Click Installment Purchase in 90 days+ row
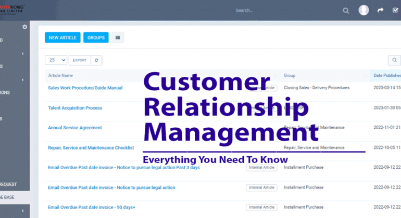The image size is (401, 218). (303, 207)
